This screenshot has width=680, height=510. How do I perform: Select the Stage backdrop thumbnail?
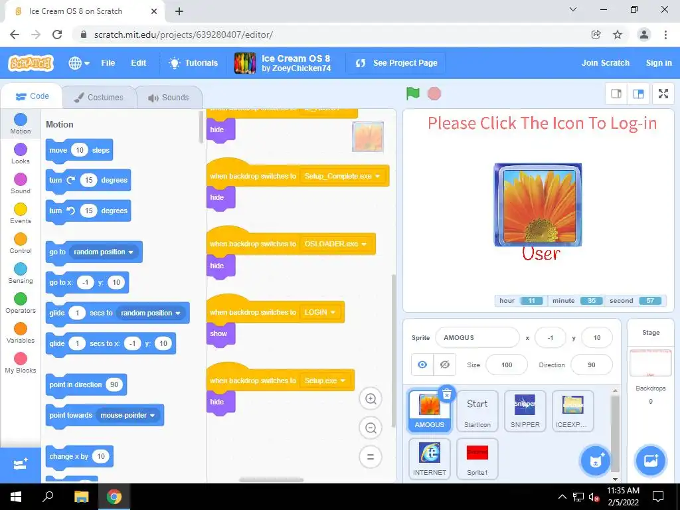651,362
